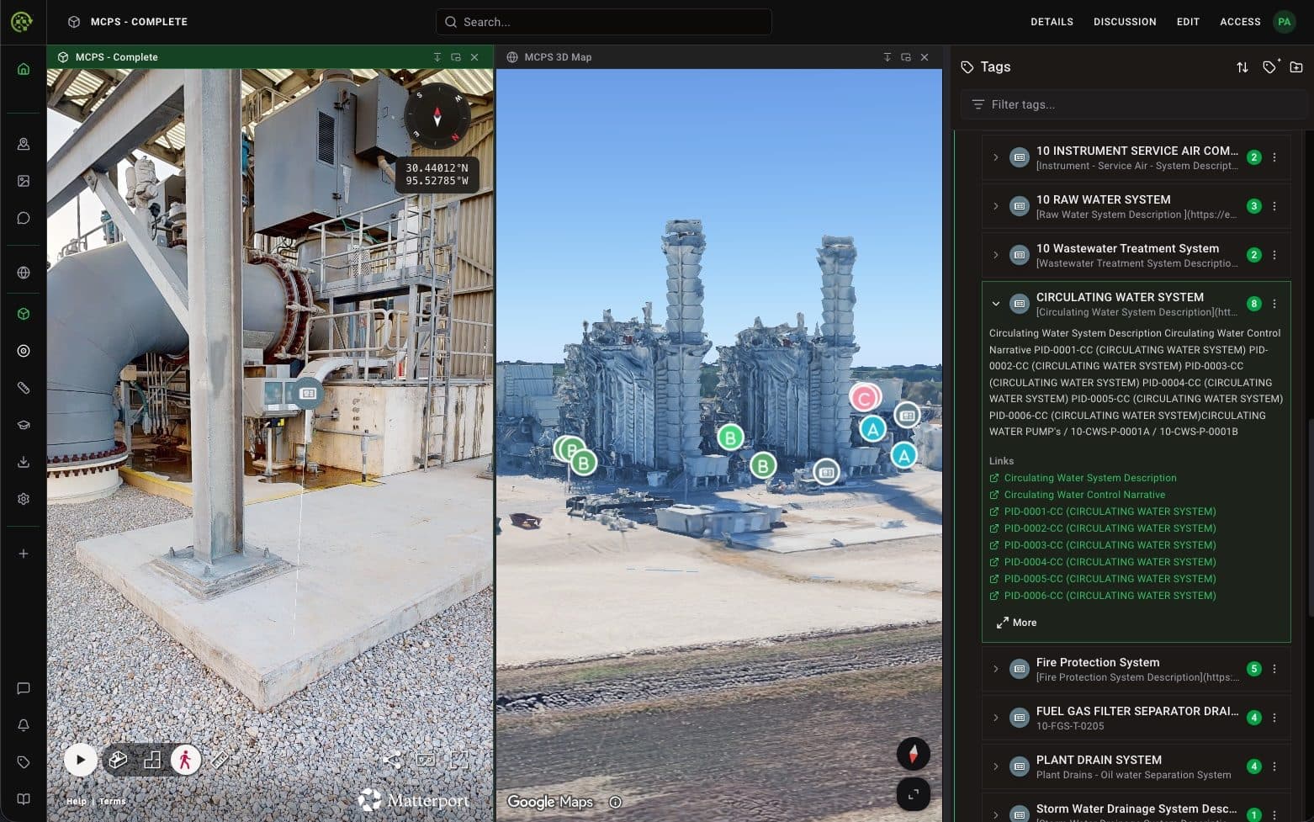Expand the PLANT DRAIN SYSTEM tag
This screenshot has width=1314, height=822.
coord(996,766)
